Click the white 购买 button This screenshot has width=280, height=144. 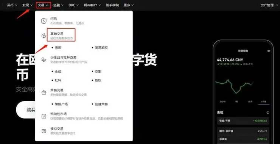[25, 110]
